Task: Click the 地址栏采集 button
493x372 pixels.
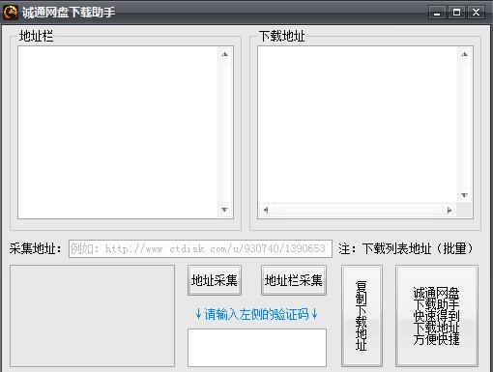Action: [294, 280]
